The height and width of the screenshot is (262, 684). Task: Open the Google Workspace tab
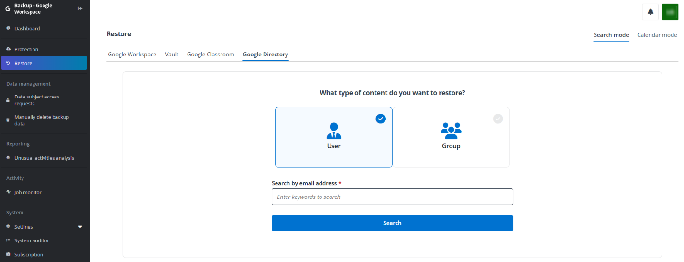tap(132, 55)
